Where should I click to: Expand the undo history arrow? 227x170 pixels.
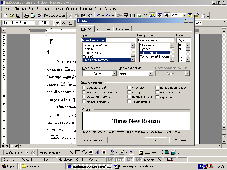click(103, 16)
